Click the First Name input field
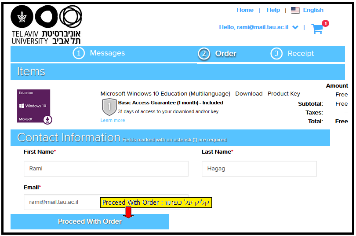This screenshot has width=356, height=236. tap(106, 169)
